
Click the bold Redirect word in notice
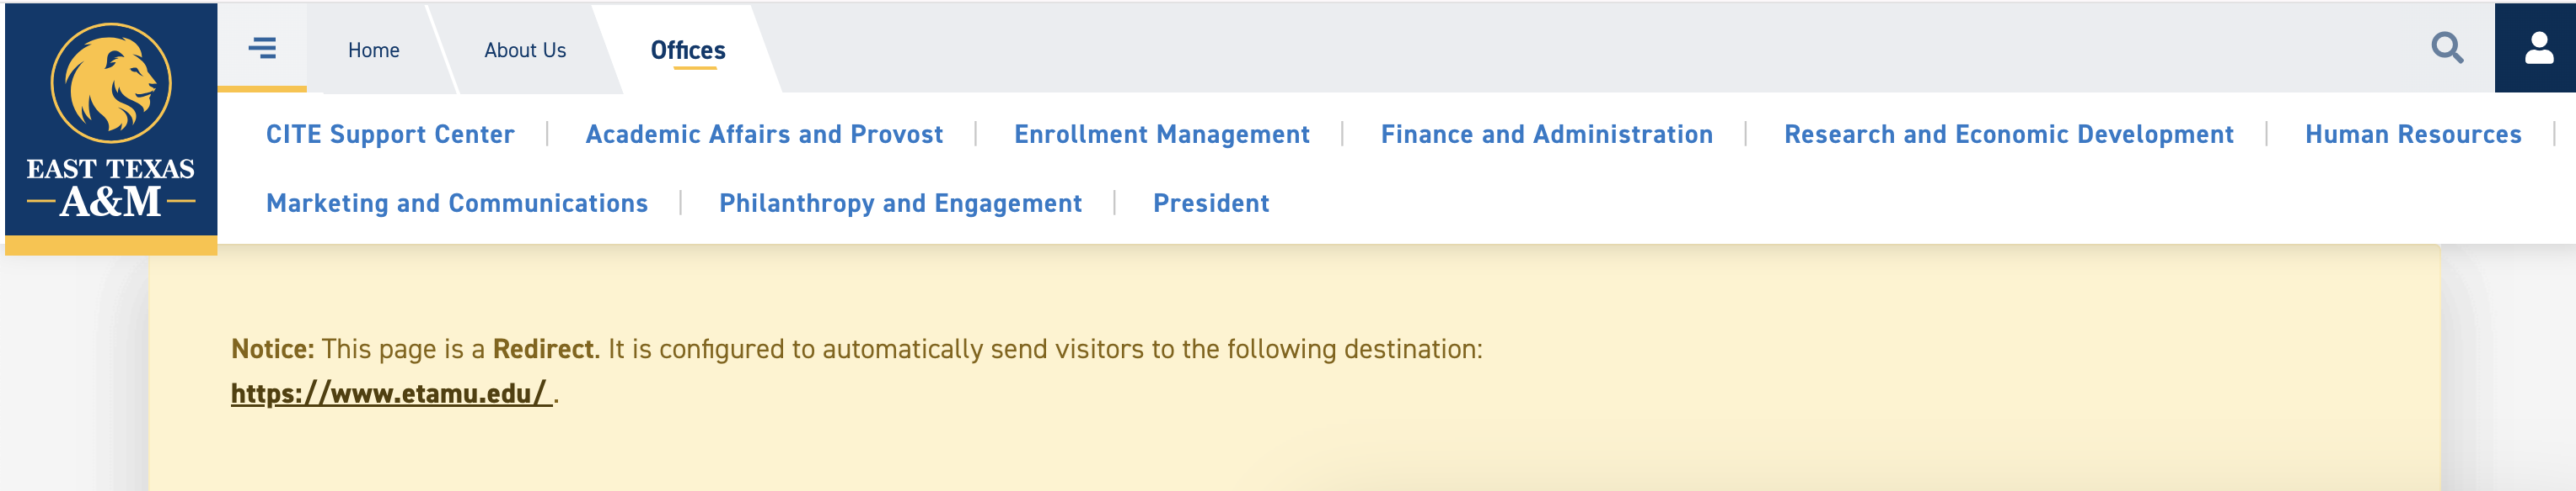coord(543,349)
